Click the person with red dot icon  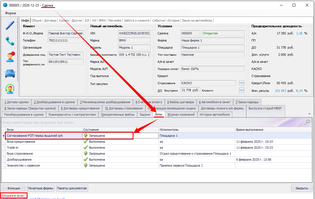click(x=10, y=57)
